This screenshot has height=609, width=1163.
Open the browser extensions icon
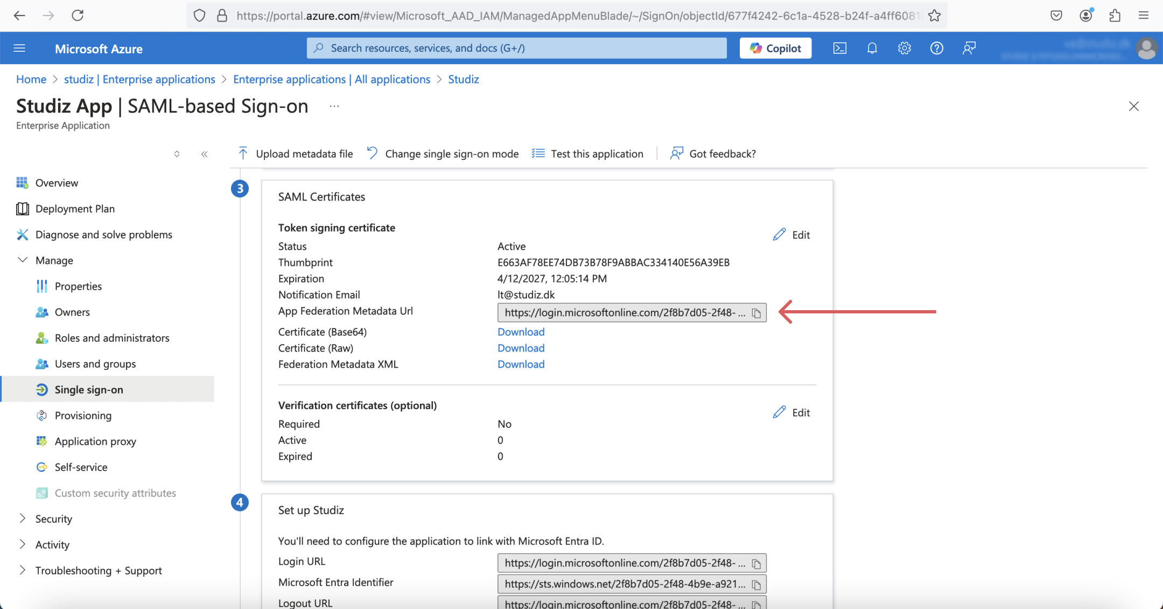coord(1115,16)
